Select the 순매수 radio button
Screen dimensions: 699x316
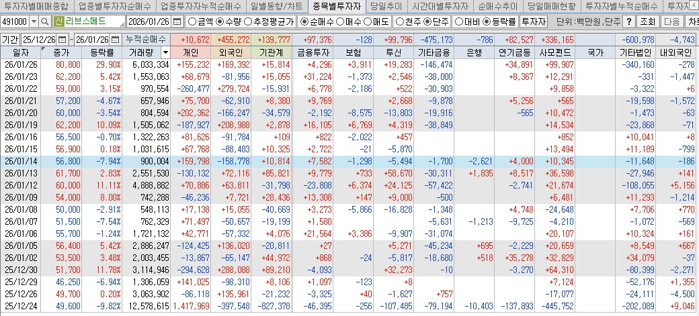pyautogui.click(x=304, y=21)
